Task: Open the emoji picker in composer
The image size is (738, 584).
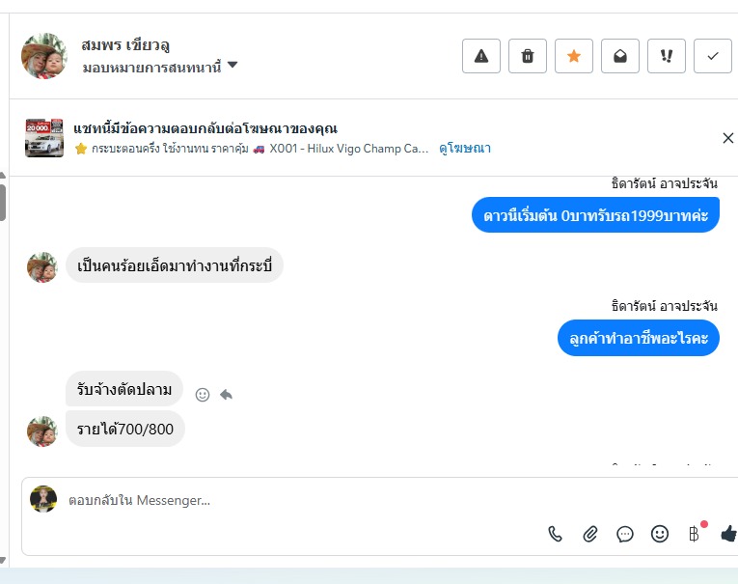Action: point(660,534)
